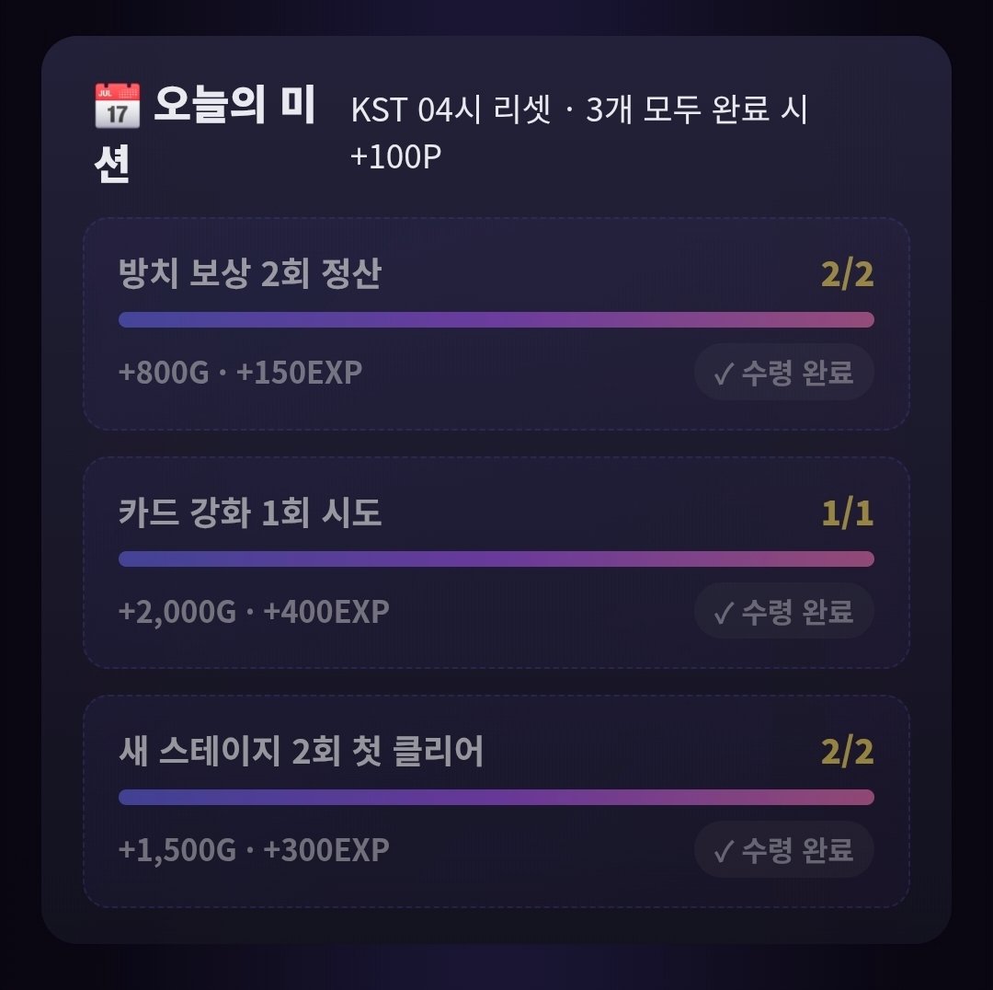Click the 새 스테이지 2회 첫 클리어 title
The width and height of the screenshot is (993, 990).
coord(301,751)
